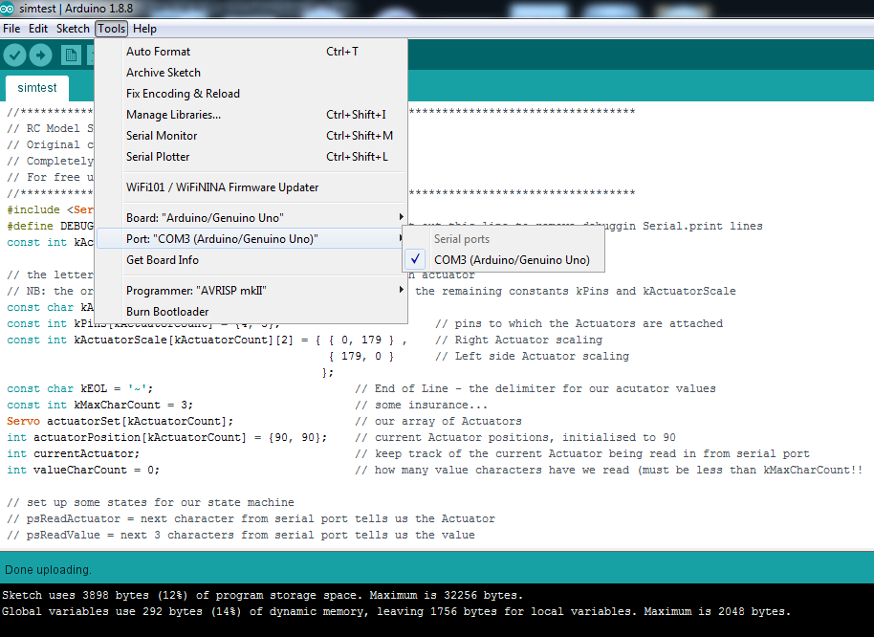Click the Upload arrow toolbar icon
The height and width of the screenshot is (637, 874).
click(x=41, y=55)
